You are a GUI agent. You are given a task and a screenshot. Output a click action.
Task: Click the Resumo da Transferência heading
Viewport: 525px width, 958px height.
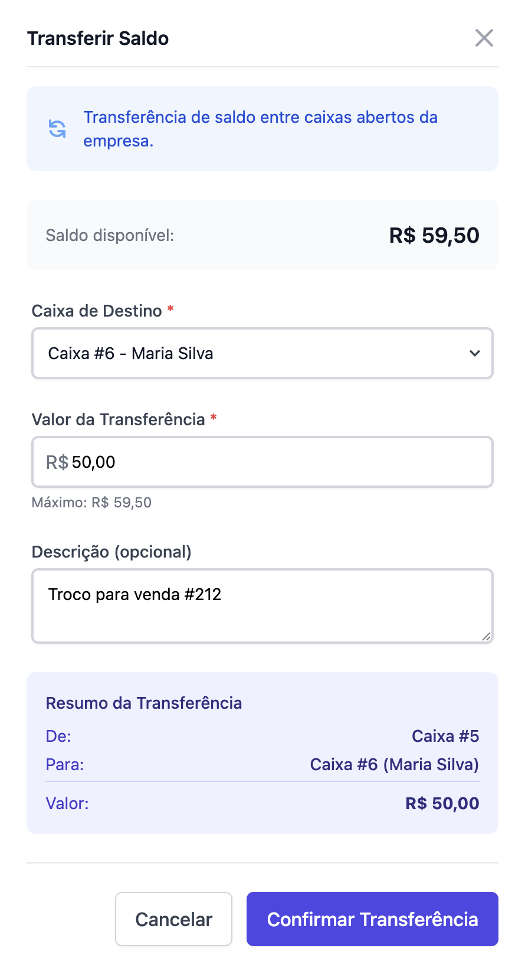click(144, 703)
